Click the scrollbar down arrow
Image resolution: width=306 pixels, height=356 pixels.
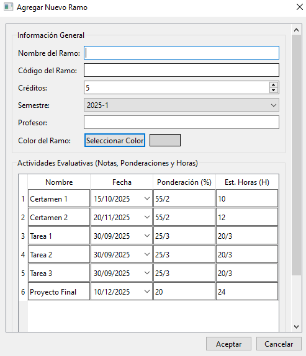pos(296,327)
